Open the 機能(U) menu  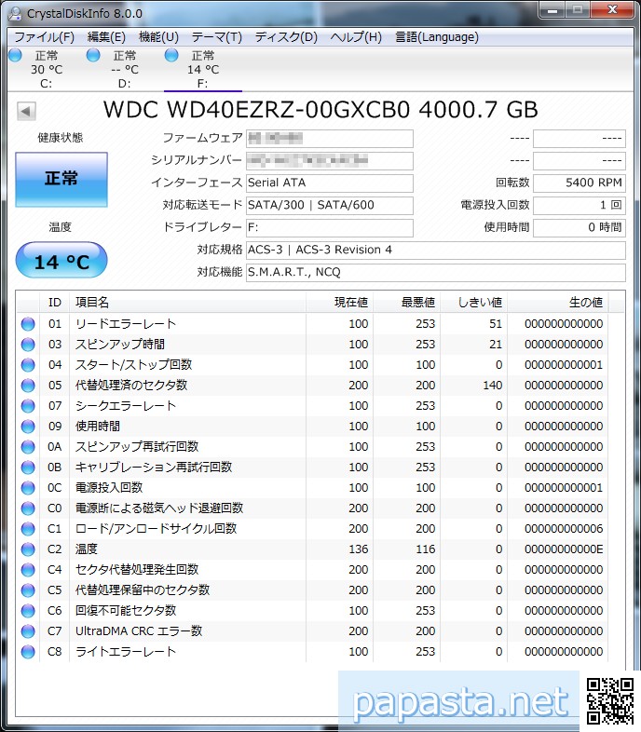[158, 37]
